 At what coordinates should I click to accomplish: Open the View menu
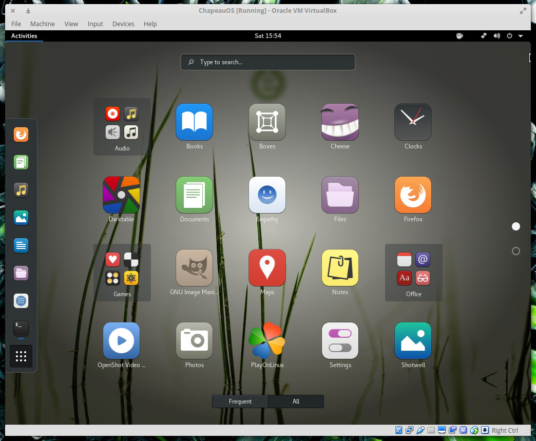(71, 24)
